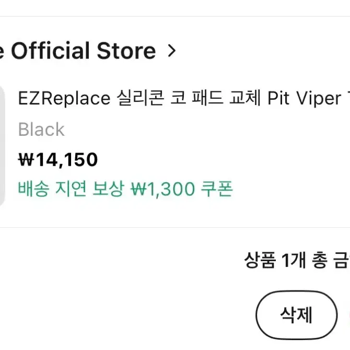Click the Pit Viper words in product name
Viewport: 350px width, 350px height.
(x=305, y=98)
